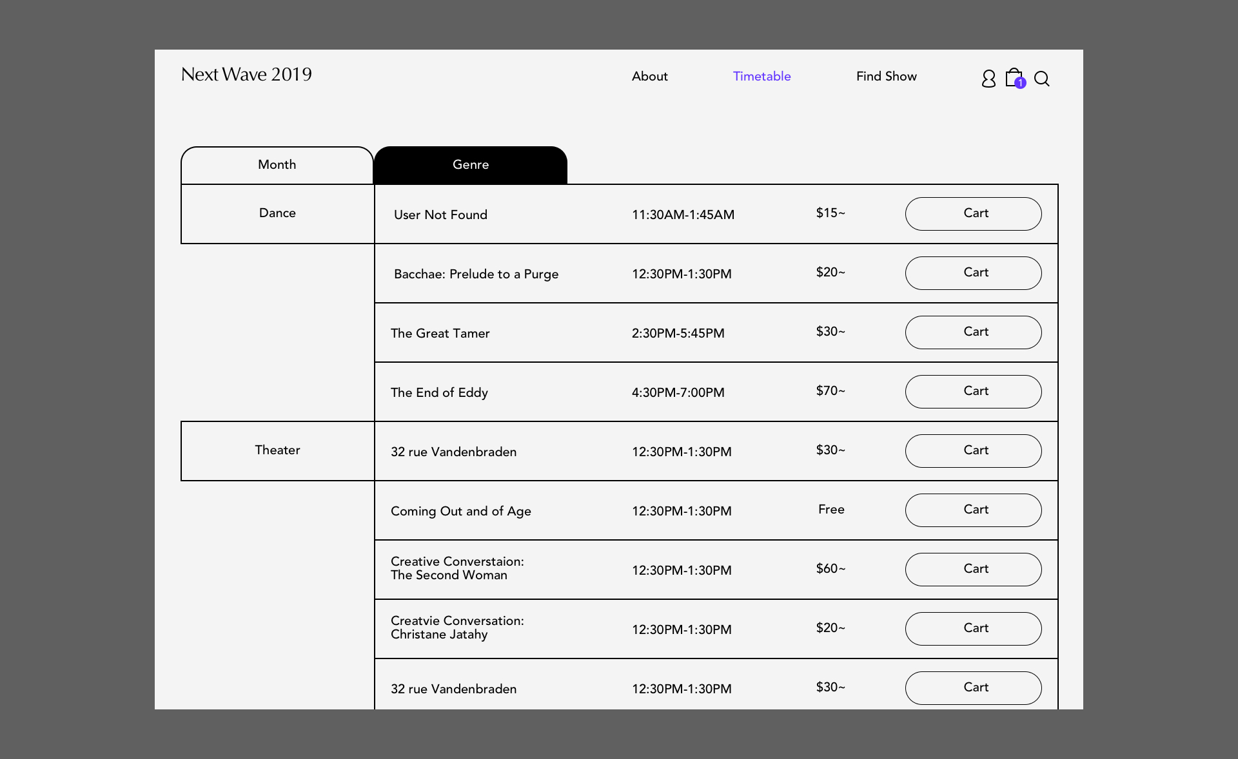Add User Not Found to cart

[973, 213]
